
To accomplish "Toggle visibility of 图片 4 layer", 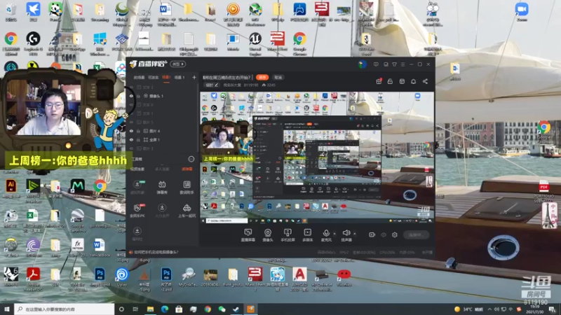I will tap(131, 131).
